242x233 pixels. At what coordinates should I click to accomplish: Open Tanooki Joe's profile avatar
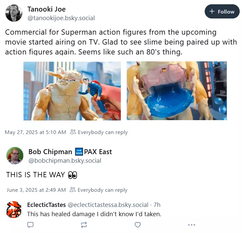pos(14,13)
